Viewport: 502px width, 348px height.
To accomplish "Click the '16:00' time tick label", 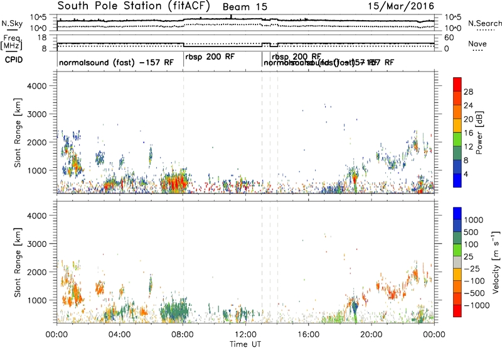I will 308,335.
